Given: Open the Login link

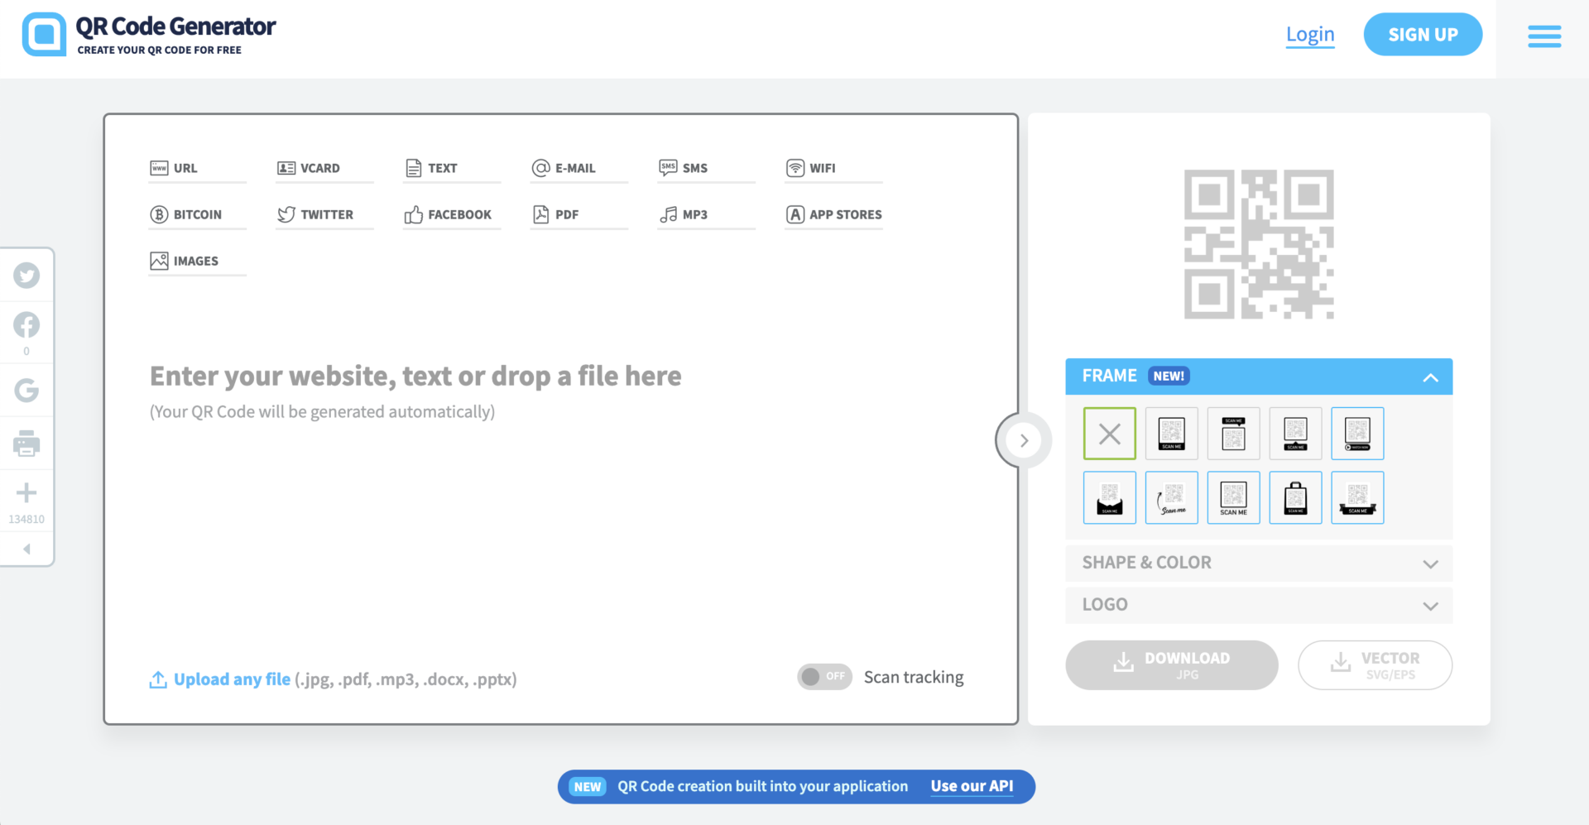Looking at the screenshot, I should click(1309, 35).
